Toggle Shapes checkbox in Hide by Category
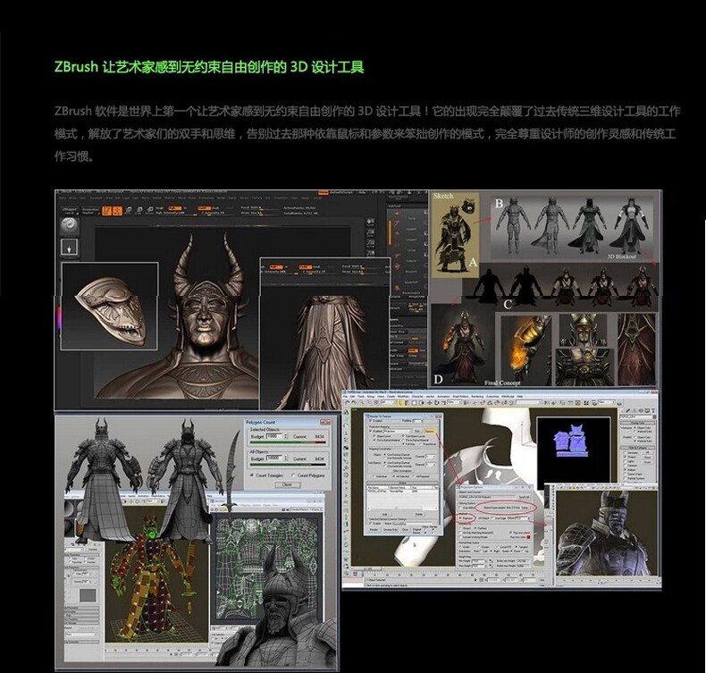This screenshot has width=706, height=673. (625, 457)
